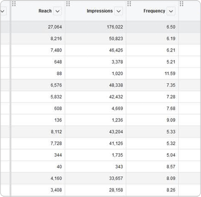Open the Impressions column dropdown arrow
This screenshot has height=197, width=201.
[119, 11]
